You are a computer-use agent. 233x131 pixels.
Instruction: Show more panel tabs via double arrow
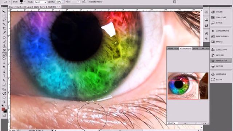point(203,48)
